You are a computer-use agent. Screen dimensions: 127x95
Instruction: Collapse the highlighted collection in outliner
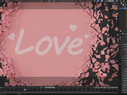123,8
